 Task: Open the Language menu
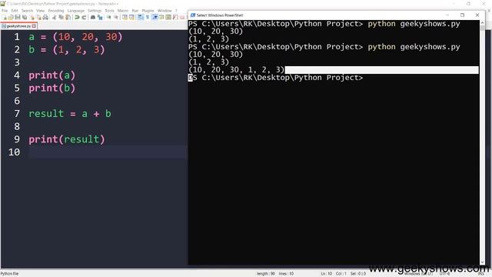76,11
